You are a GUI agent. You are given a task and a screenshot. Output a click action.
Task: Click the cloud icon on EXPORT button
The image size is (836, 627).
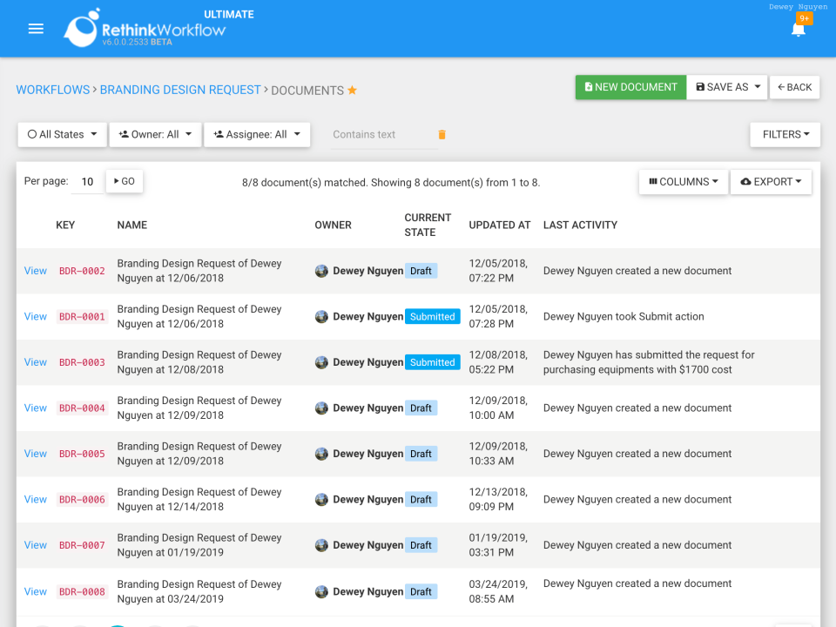coord(746,181)
